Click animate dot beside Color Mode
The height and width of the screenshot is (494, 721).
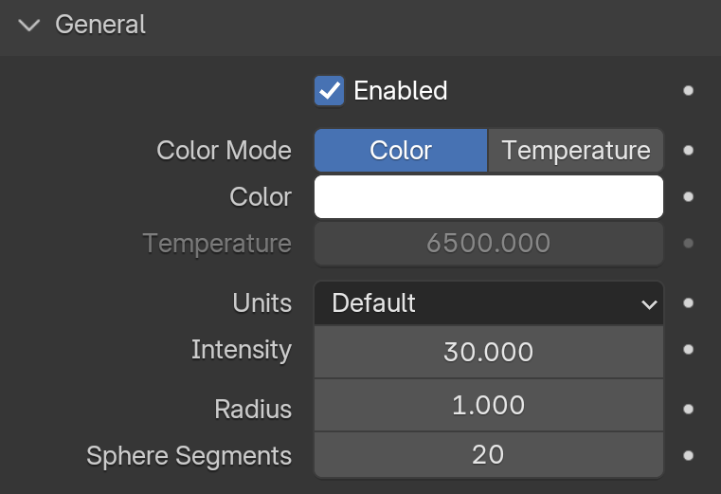[689, 151]
